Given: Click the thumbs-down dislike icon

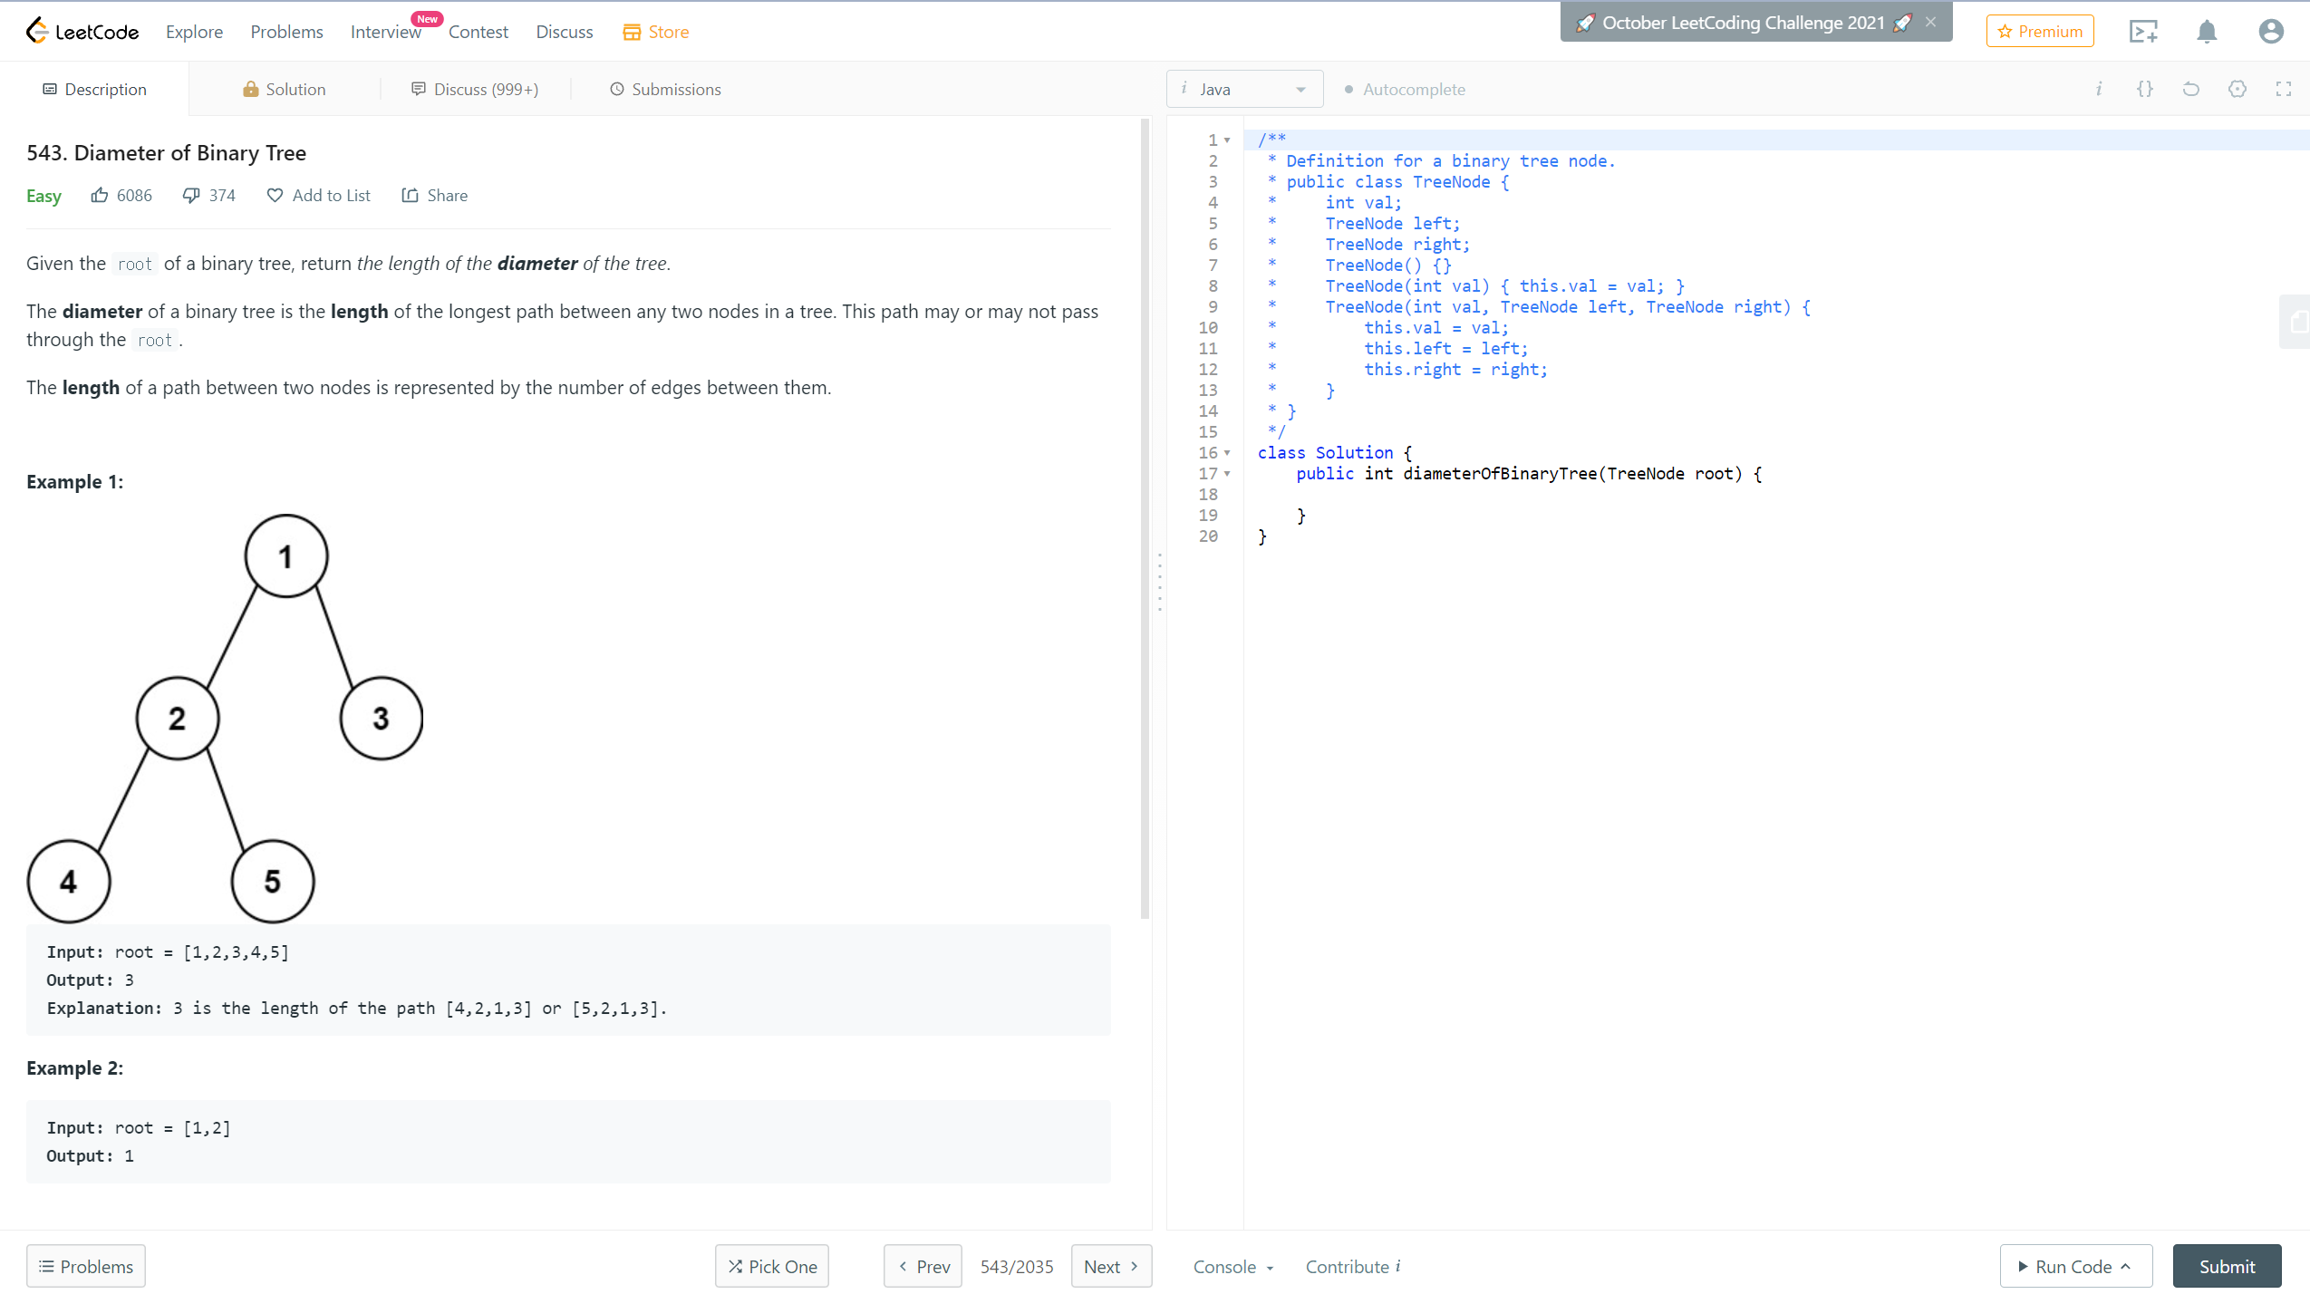Looking at the screenshot, I should [x=191, y=195].
